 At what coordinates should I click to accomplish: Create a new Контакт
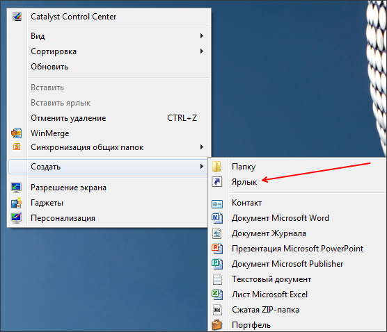tap(297, 203)
